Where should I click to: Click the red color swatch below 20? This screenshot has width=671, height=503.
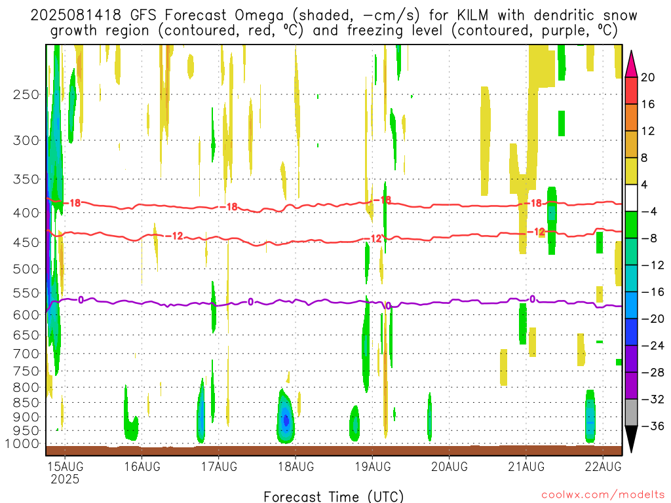[x=631, y=90]
